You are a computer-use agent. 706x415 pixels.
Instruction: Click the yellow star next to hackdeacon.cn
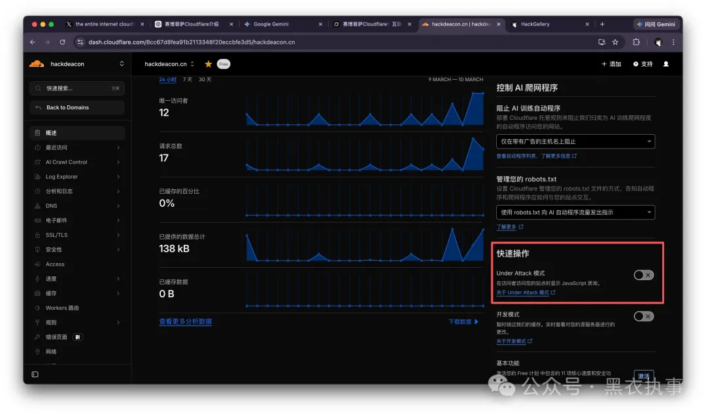tap(208, 64)
